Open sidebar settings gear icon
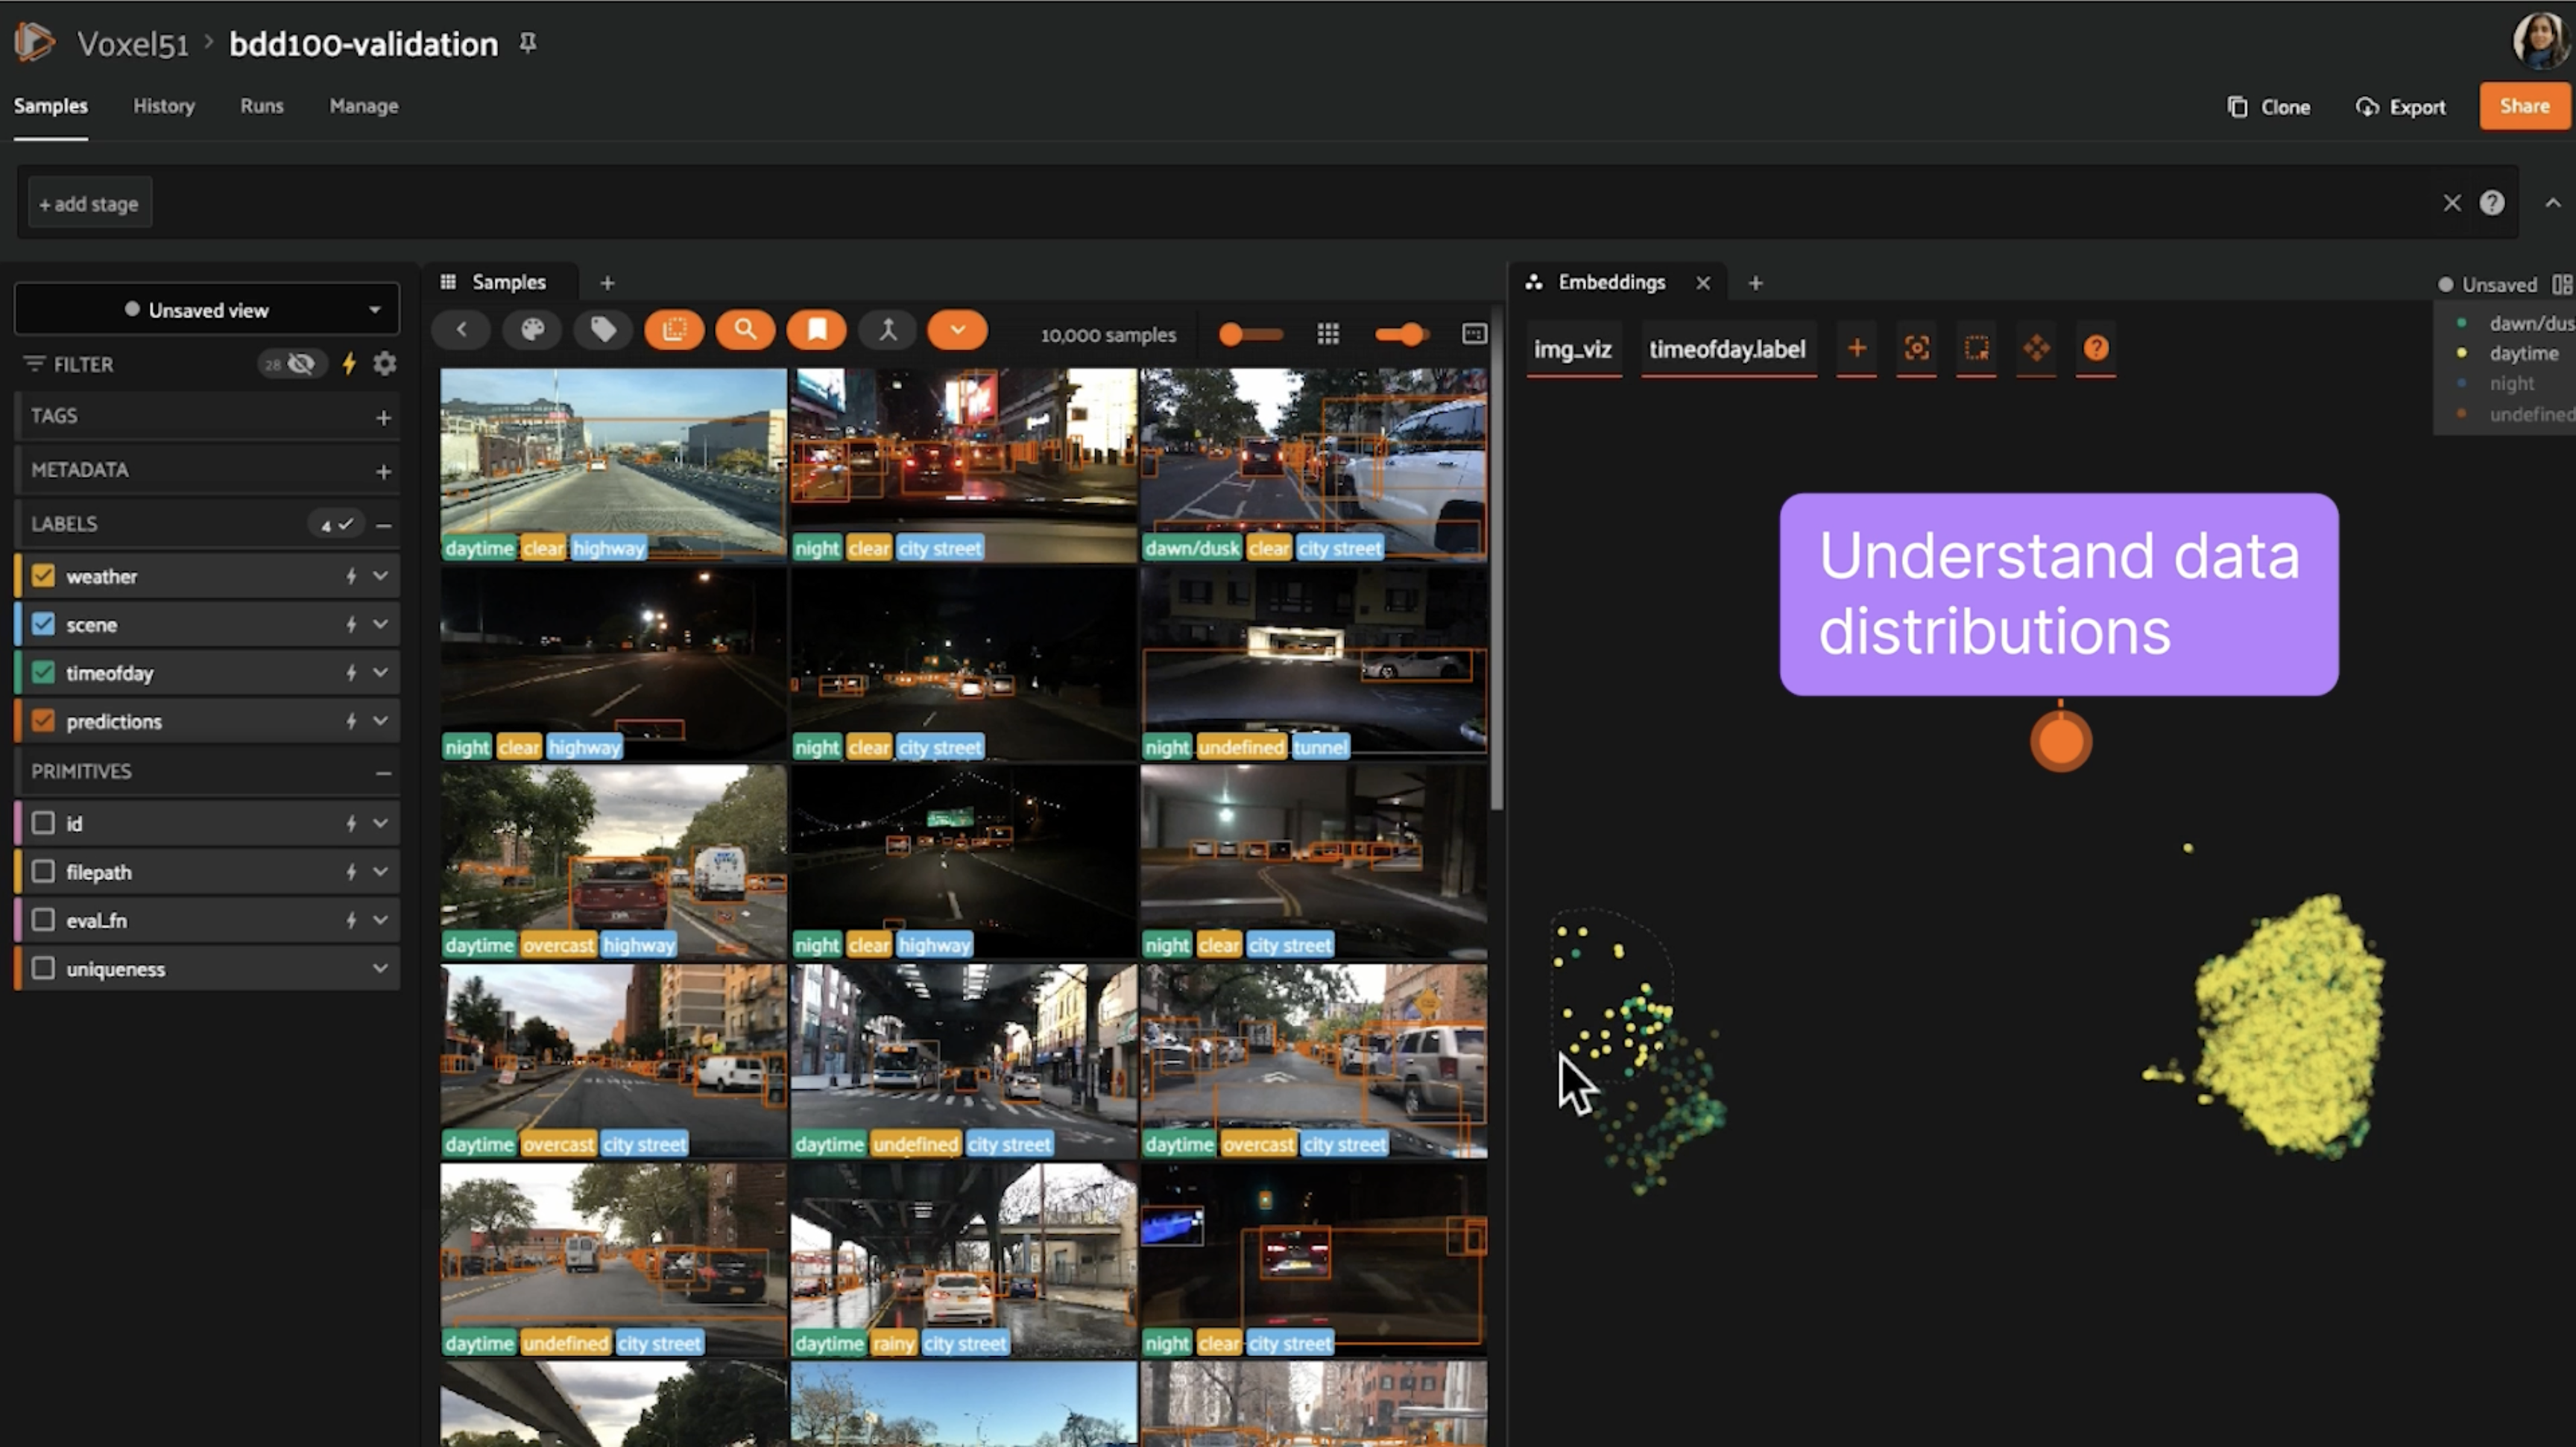This screenshot has height=1447, width=2576. [x=385, y=364]
